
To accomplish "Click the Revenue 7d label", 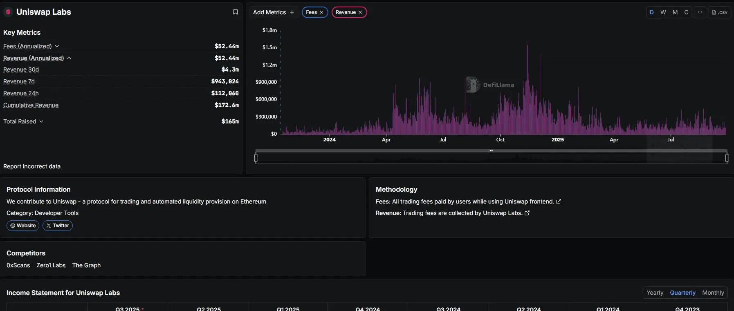I will (x=19, y=81).
